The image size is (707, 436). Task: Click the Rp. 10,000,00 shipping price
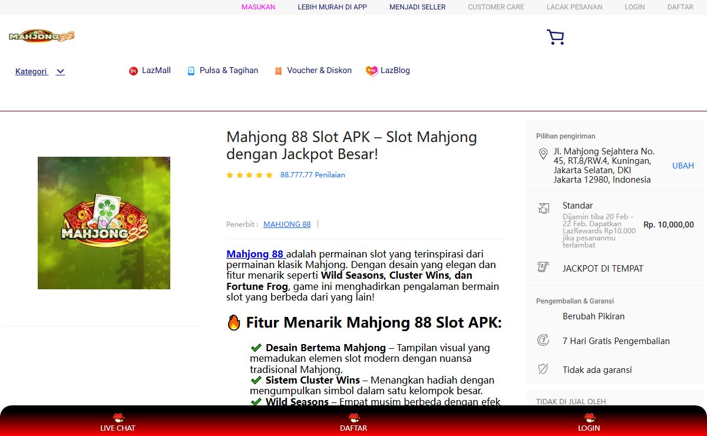[x=669, y=224]
